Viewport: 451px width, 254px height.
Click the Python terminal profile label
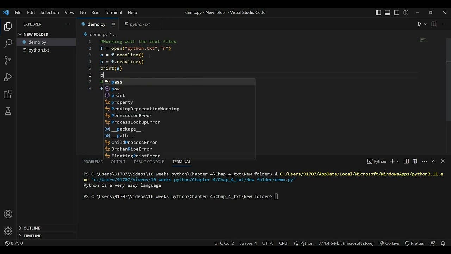click(x=377, y=161)
